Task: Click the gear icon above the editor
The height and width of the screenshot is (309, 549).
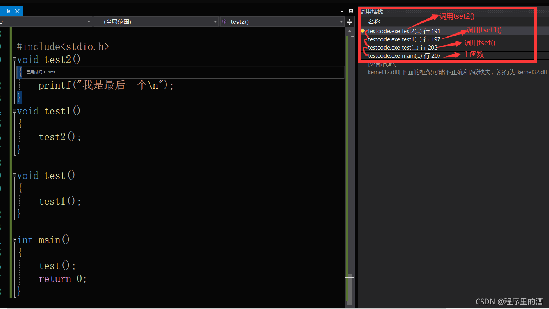Action: (351, 11)
